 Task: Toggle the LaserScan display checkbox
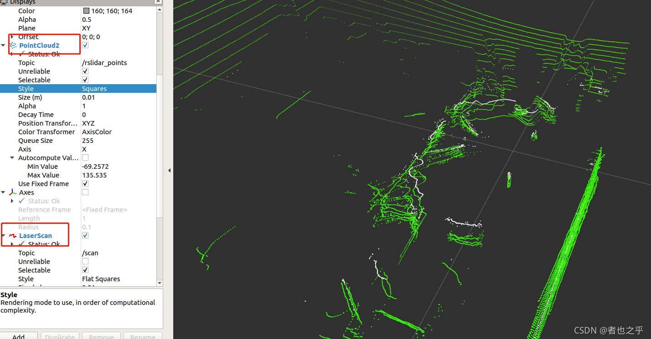[x=85, y=236]
